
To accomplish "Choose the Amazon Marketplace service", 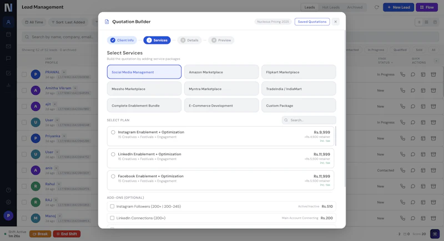I will click(221, 72).
